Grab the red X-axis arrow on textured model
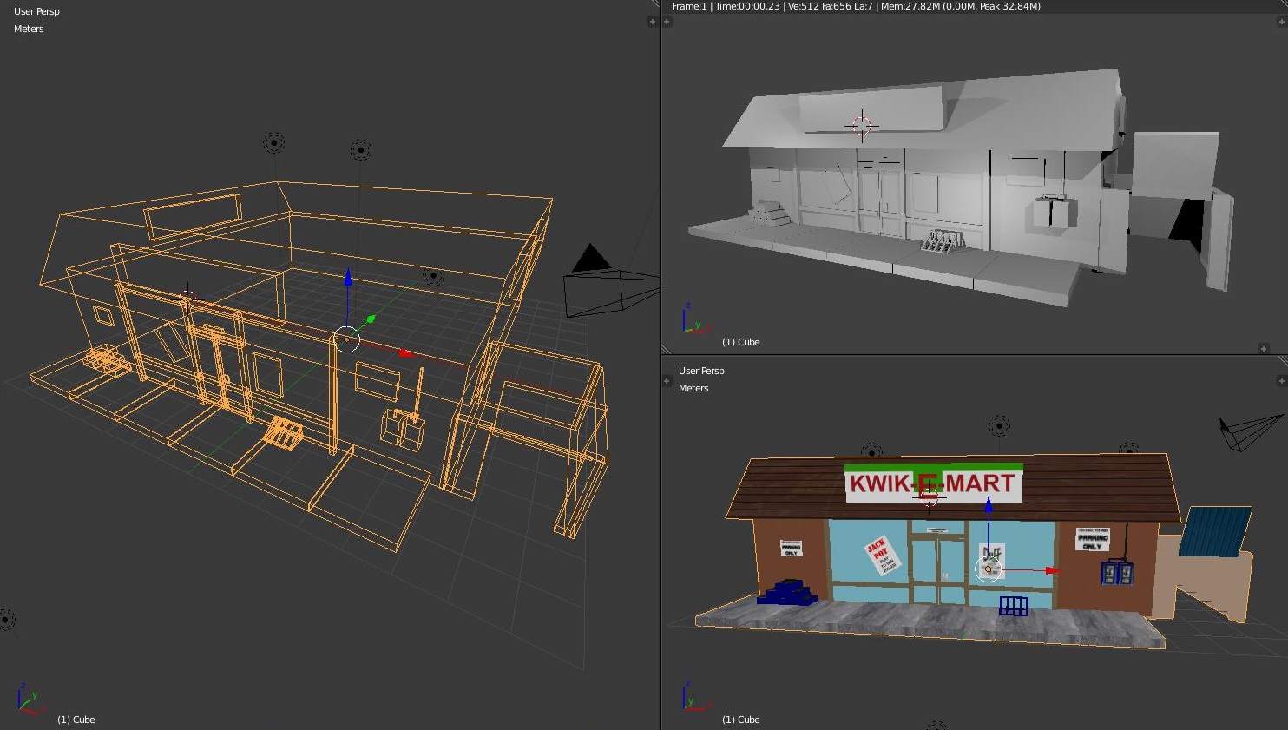The width and height of the screenshot is (1288, 730). [1051, 570]
